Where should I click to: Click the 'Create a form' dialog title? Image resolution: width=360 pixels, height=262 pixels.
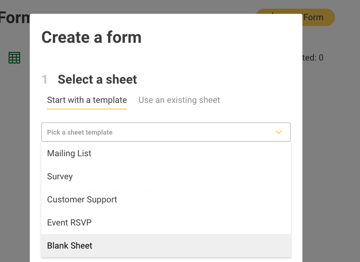[91, 37]
